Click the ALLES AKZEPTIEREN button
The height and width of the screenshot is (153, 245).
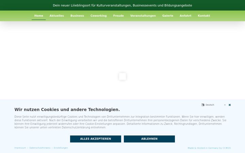96,139
